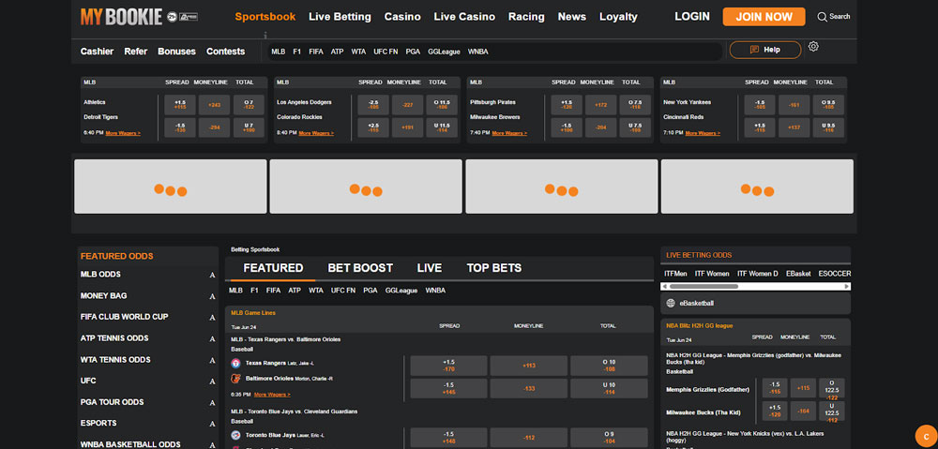Open the search magnifier icon
The image size is (938, 449).
coord(823,17)
